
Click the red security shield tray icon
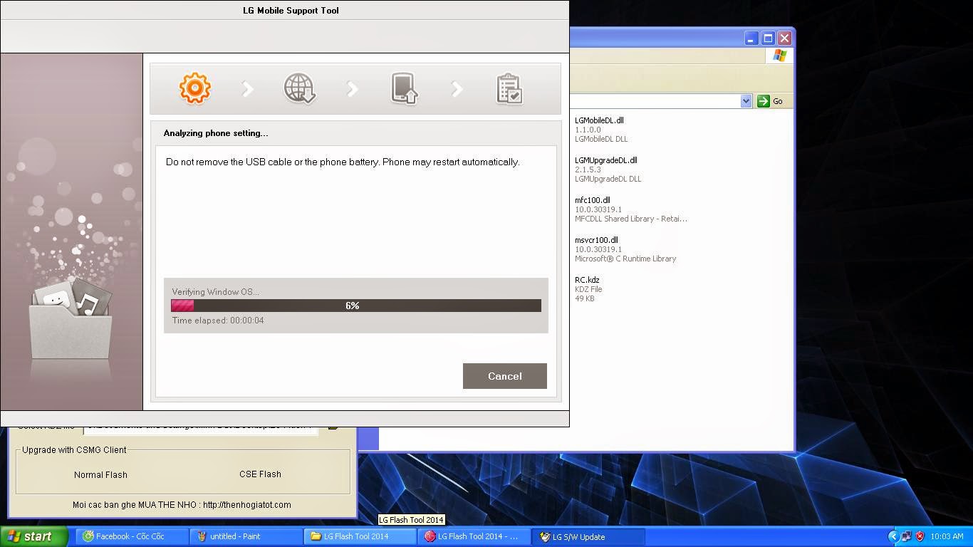pos(920,536)
